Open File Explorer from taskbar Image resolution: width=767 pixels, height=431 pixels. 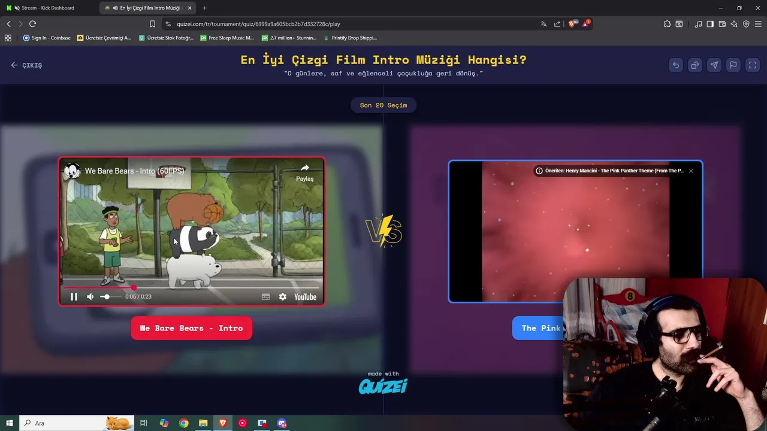click(x=203, y=423)
